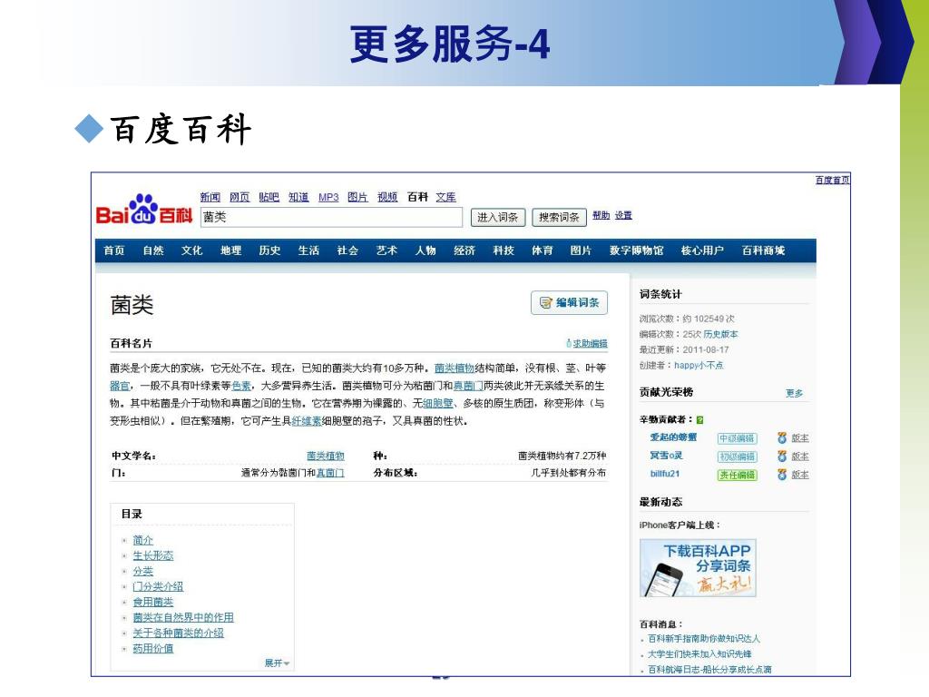The image size is (929, 697).
Task: Select the 体育 menu item
Action: click(543, 250)
